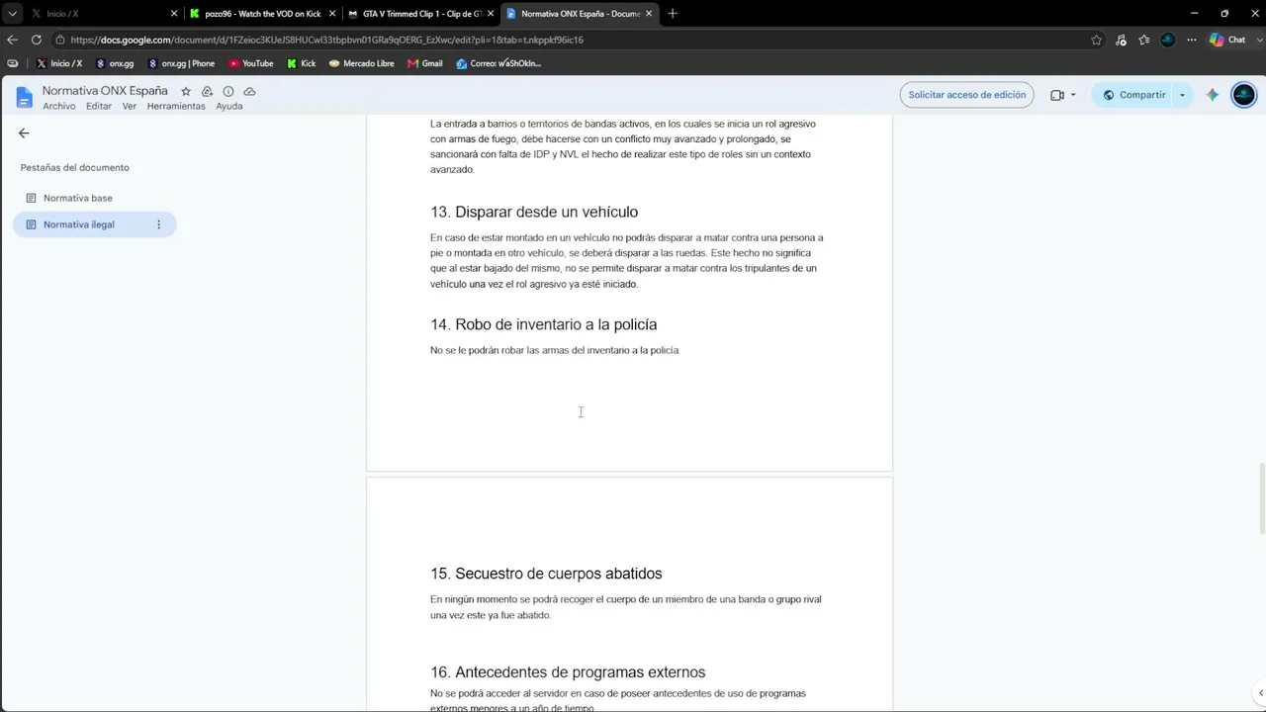Open the Editar menu
Screen dimensions: 1266x712
[x=99, y=106]
